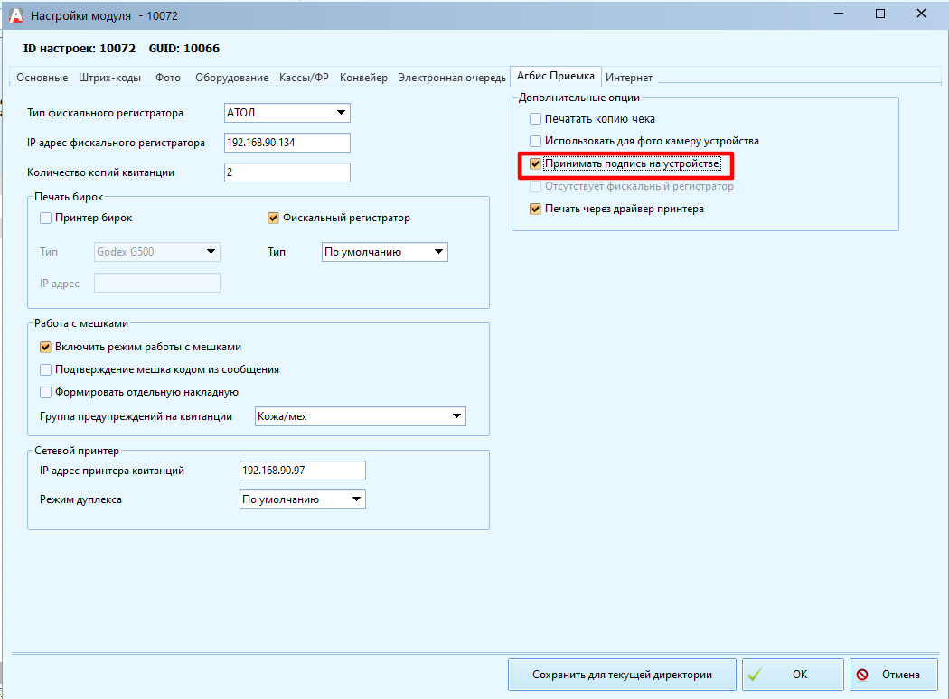The width and height of the screenshot is (949, 699).
Task: Click the Сетевой принтер group label
Action: coord(77,451)
